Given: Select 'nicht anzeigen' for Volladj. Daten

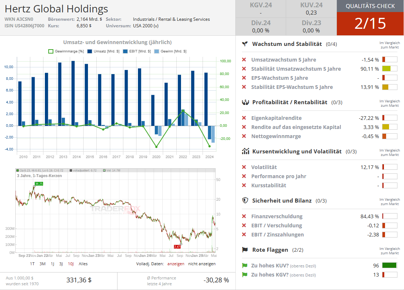Looking at the screenshot, I should (202, 264).
